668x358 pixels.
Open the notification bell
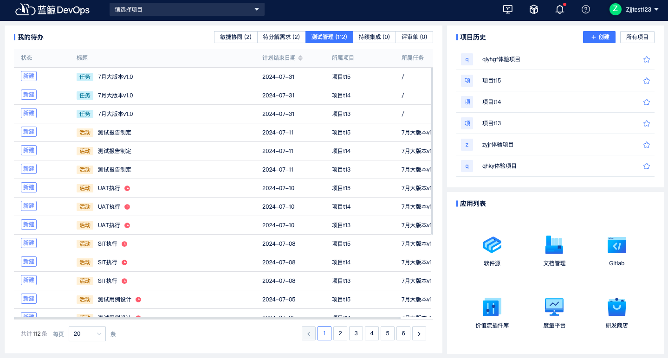click(x=560, y=9)
